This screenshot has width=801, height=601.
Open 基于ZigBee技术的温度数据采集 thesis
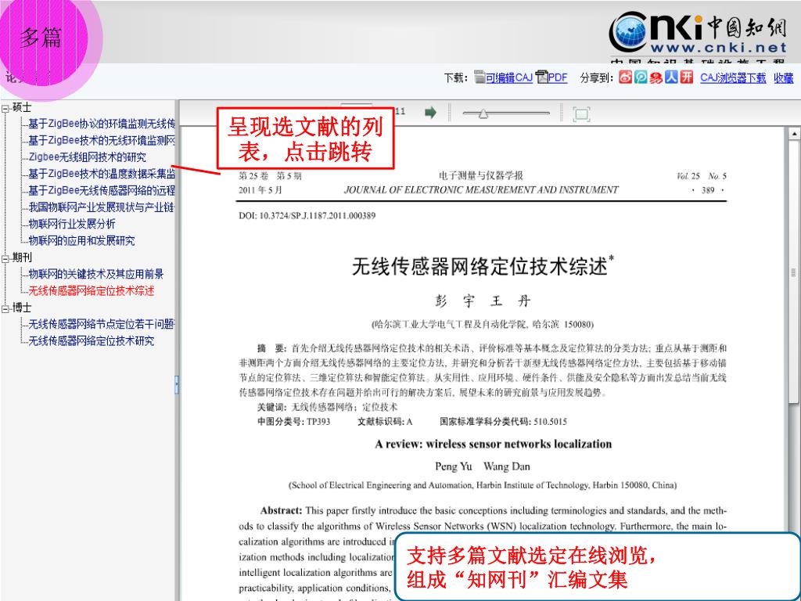pos(102,174)
